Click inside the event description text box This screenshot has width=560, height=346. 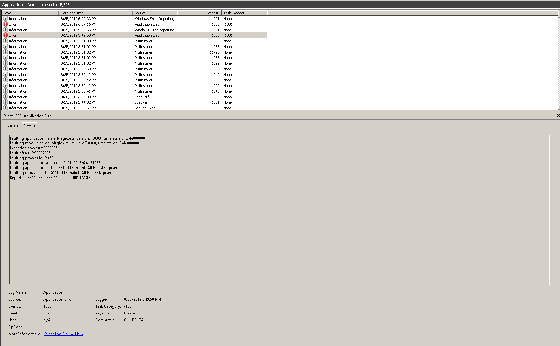(279, 209)
